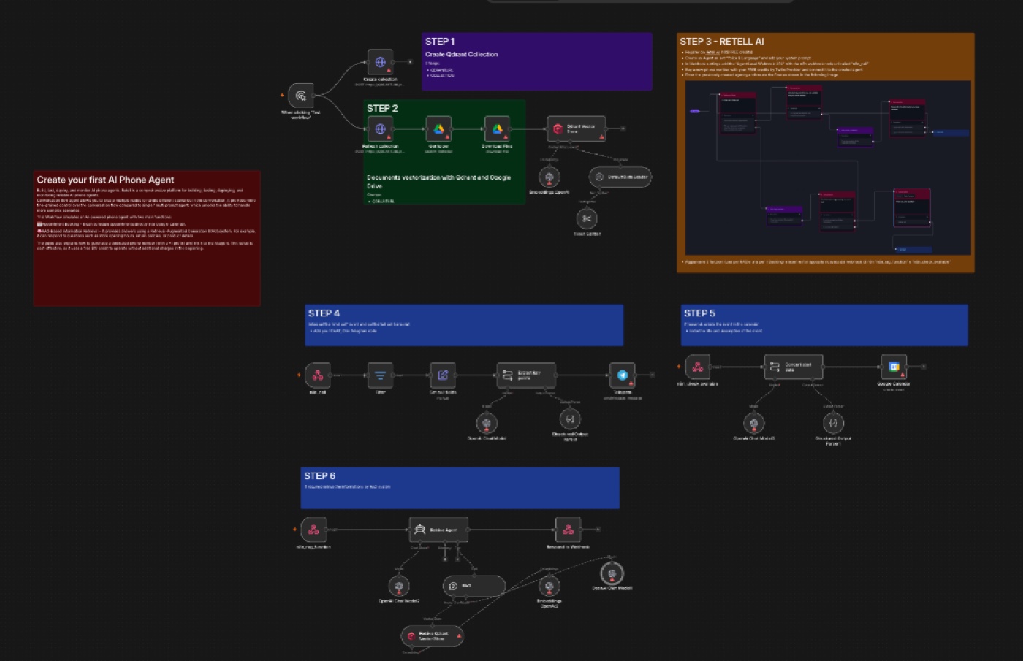1023x661 pixels.
Task: Open the start date node in Step 5
Action: [x=794, y=367]
